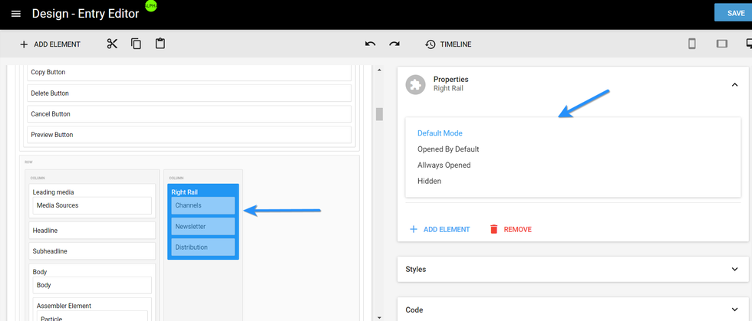Viewport: 752px width, 321px height.
Task: Click the copy icon in toolbar
Action: pos(136,44)
